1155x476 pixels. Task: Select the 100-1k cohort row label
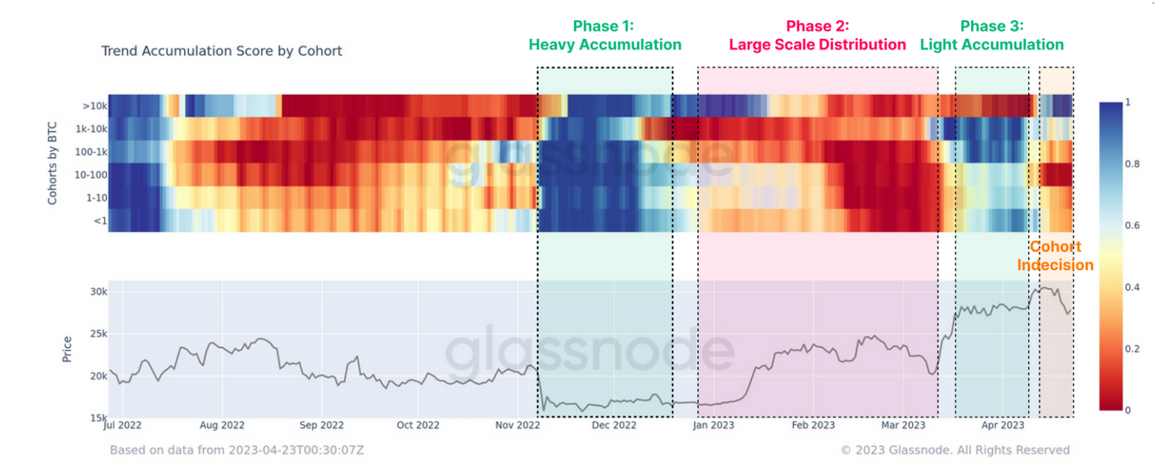[x=91, y=152]
